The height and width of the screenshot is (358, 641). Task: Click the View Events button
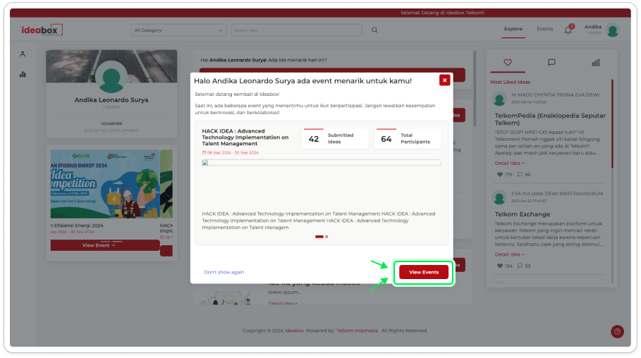click(x=424, y=272)
